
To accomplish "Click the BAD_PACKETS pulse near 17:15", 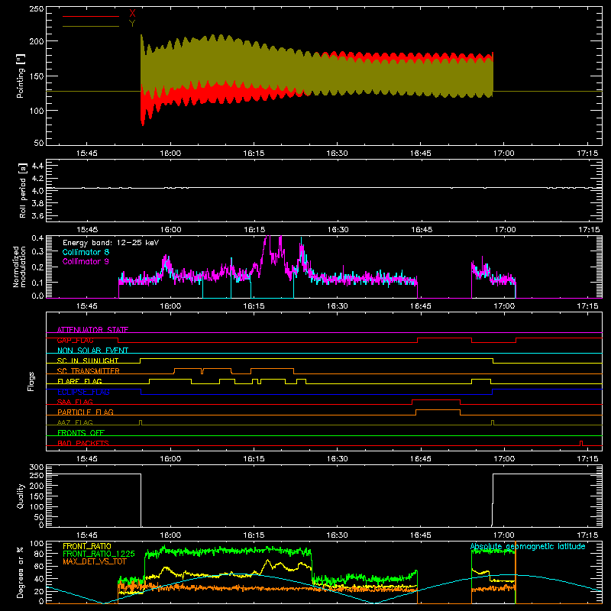I will 581,443.
